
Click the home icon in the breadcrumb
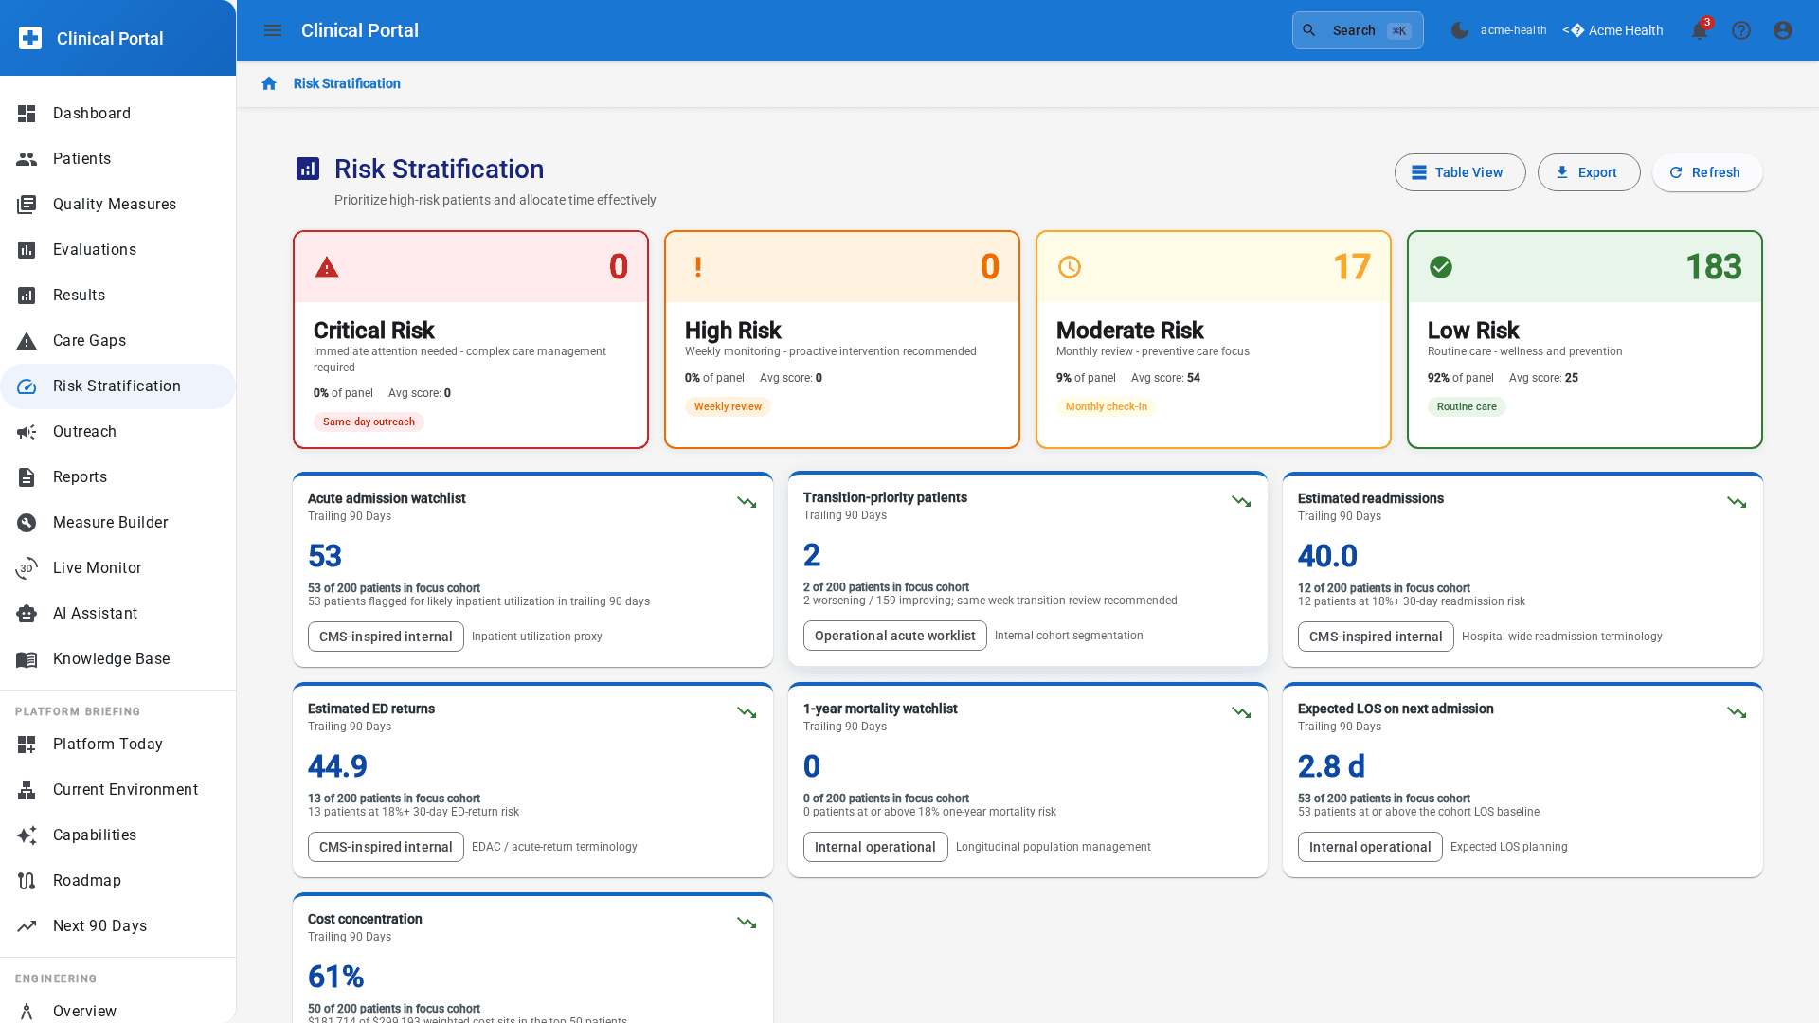pos(269,83)
